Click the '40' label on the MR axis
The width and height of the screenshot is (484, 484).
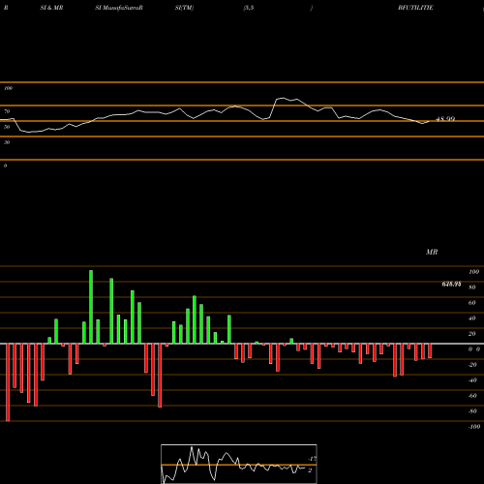click(x=471, y=318)
